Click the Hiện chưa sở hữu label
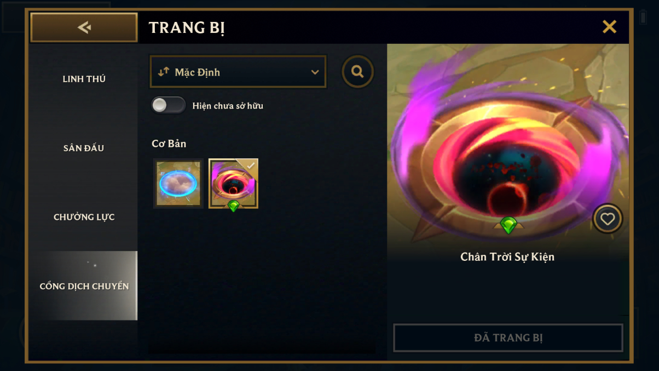The height and width of the screenshot is (371, 659). [228, 106]
